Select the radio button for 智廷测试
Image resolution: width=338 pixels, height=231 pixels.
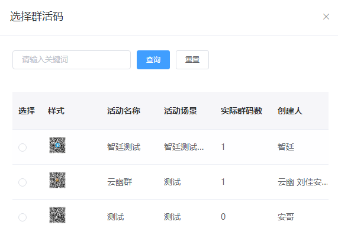tap(22, 147)
